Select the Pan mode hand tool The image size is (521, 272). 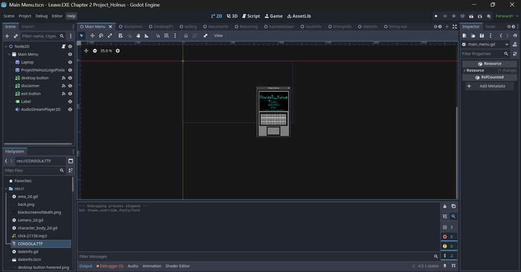coord(138,36)
